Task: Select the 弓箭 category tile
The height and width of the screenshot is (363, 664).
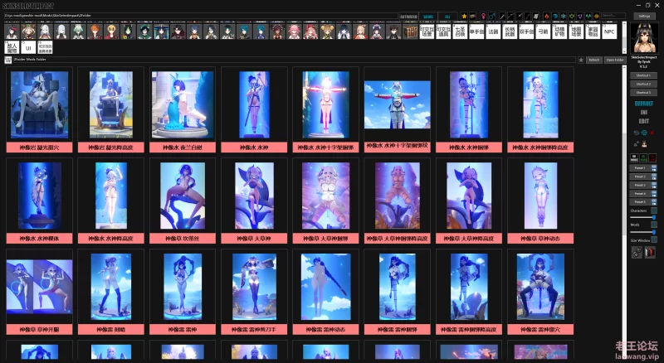Action: click(543, 31)
